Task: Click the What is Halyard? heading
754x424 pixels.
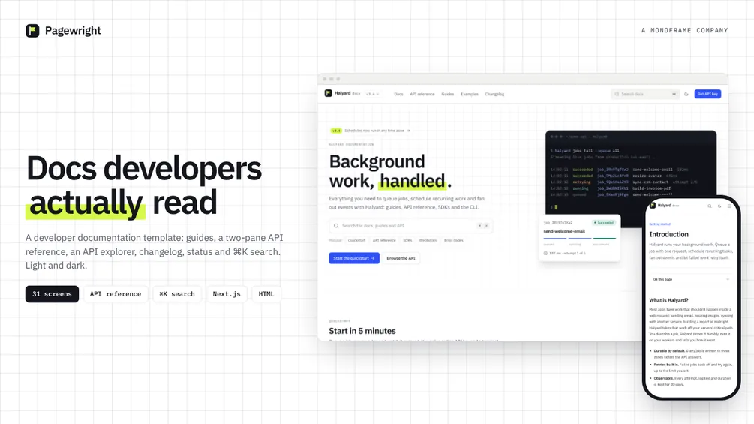Action: pyautogui.click(x=669, y=300)
